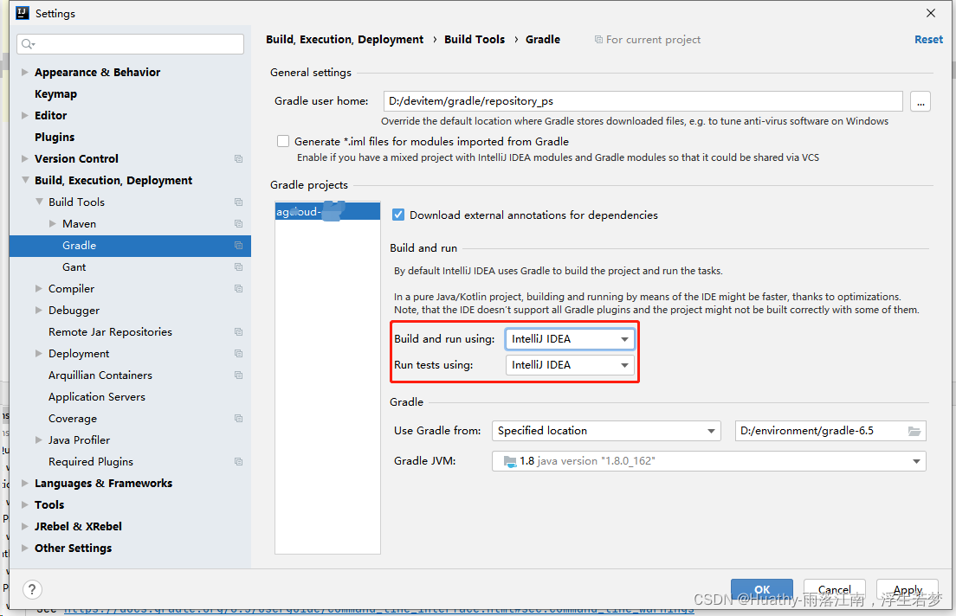The width and height of the screenshot is (956, 616).
Task: Click Build Tools in the breadcrumb
Action: tap(475, 39)
